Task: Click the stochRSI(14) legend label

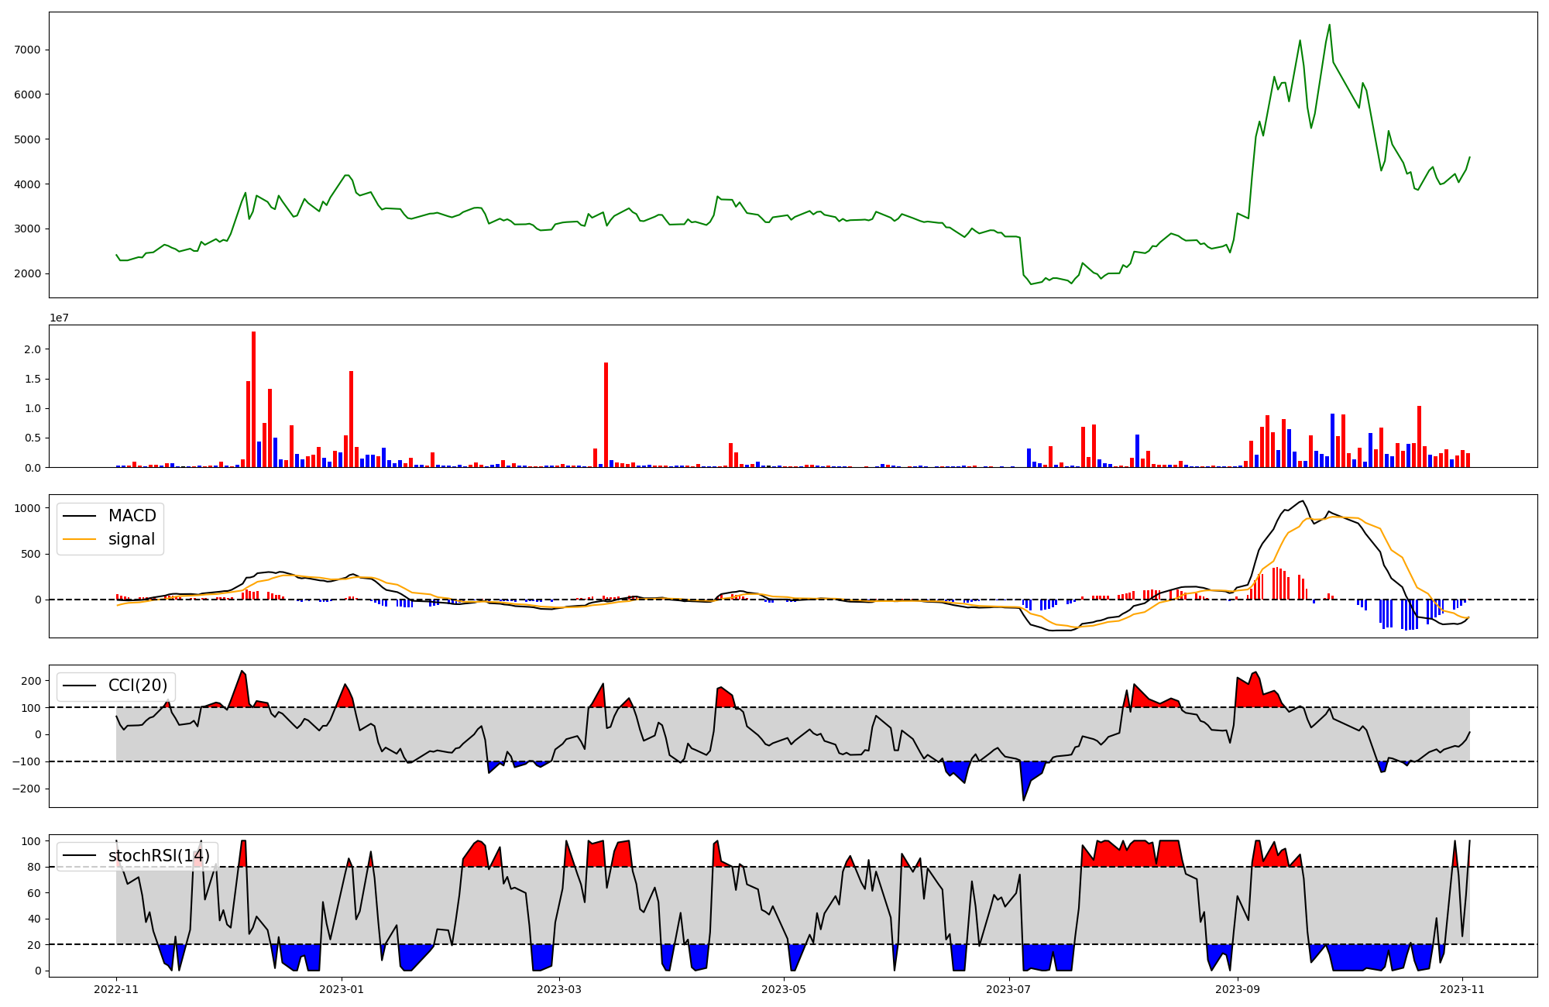Action: click(159, 856)
